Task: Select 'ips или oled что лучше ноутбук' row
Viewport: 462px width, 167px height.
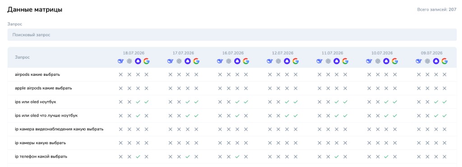Action: pos(232,116)
